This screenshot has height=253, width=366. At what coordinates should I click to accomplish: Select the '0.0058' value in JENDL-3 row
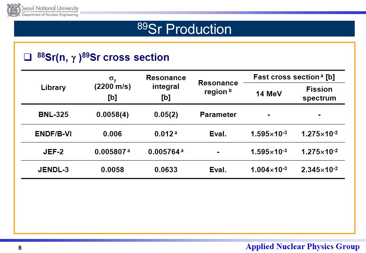click(113, 169)
